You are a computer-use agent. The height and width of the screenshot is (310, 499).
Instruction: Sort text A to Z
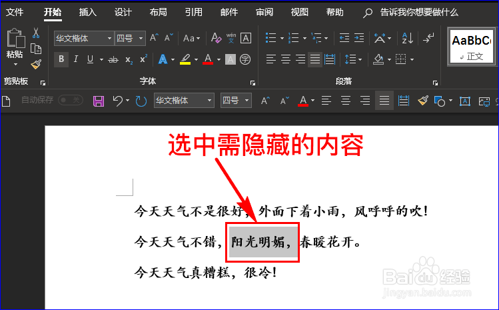click(407, 38)
